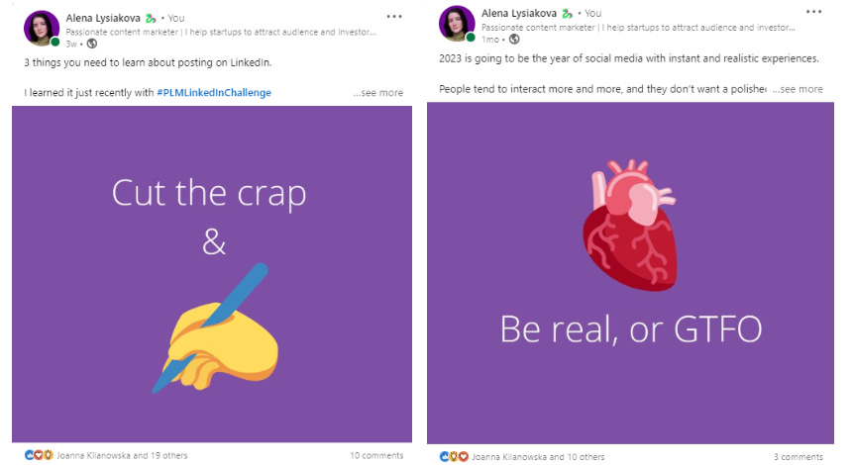The width and height of the screenshot is (851, 465).
Task: Open the Be real, or GTFO image
Action: pyautogui.click(x=630, y=273)
